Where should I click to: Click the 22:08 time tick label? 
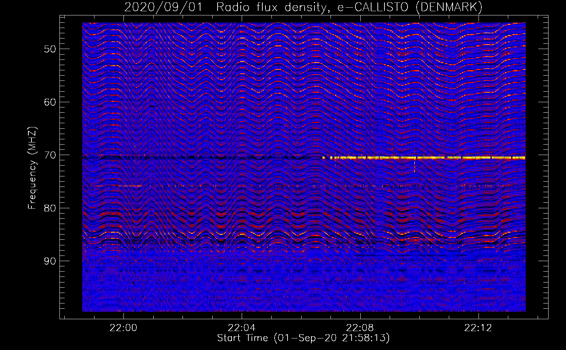(360, 328)
